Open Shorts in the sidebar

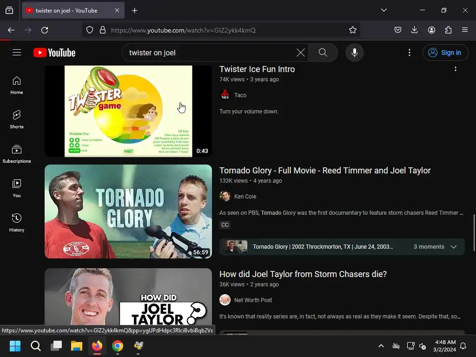pyautogui.click(x=17, y=119)
